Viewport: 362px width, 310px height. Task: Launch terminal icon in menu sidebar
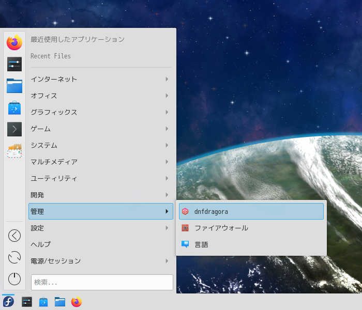click(x=14, y=129)
